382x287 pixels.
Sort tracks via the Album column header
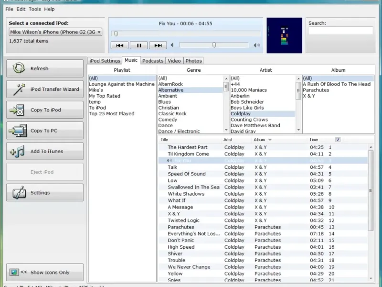[259, 140]
